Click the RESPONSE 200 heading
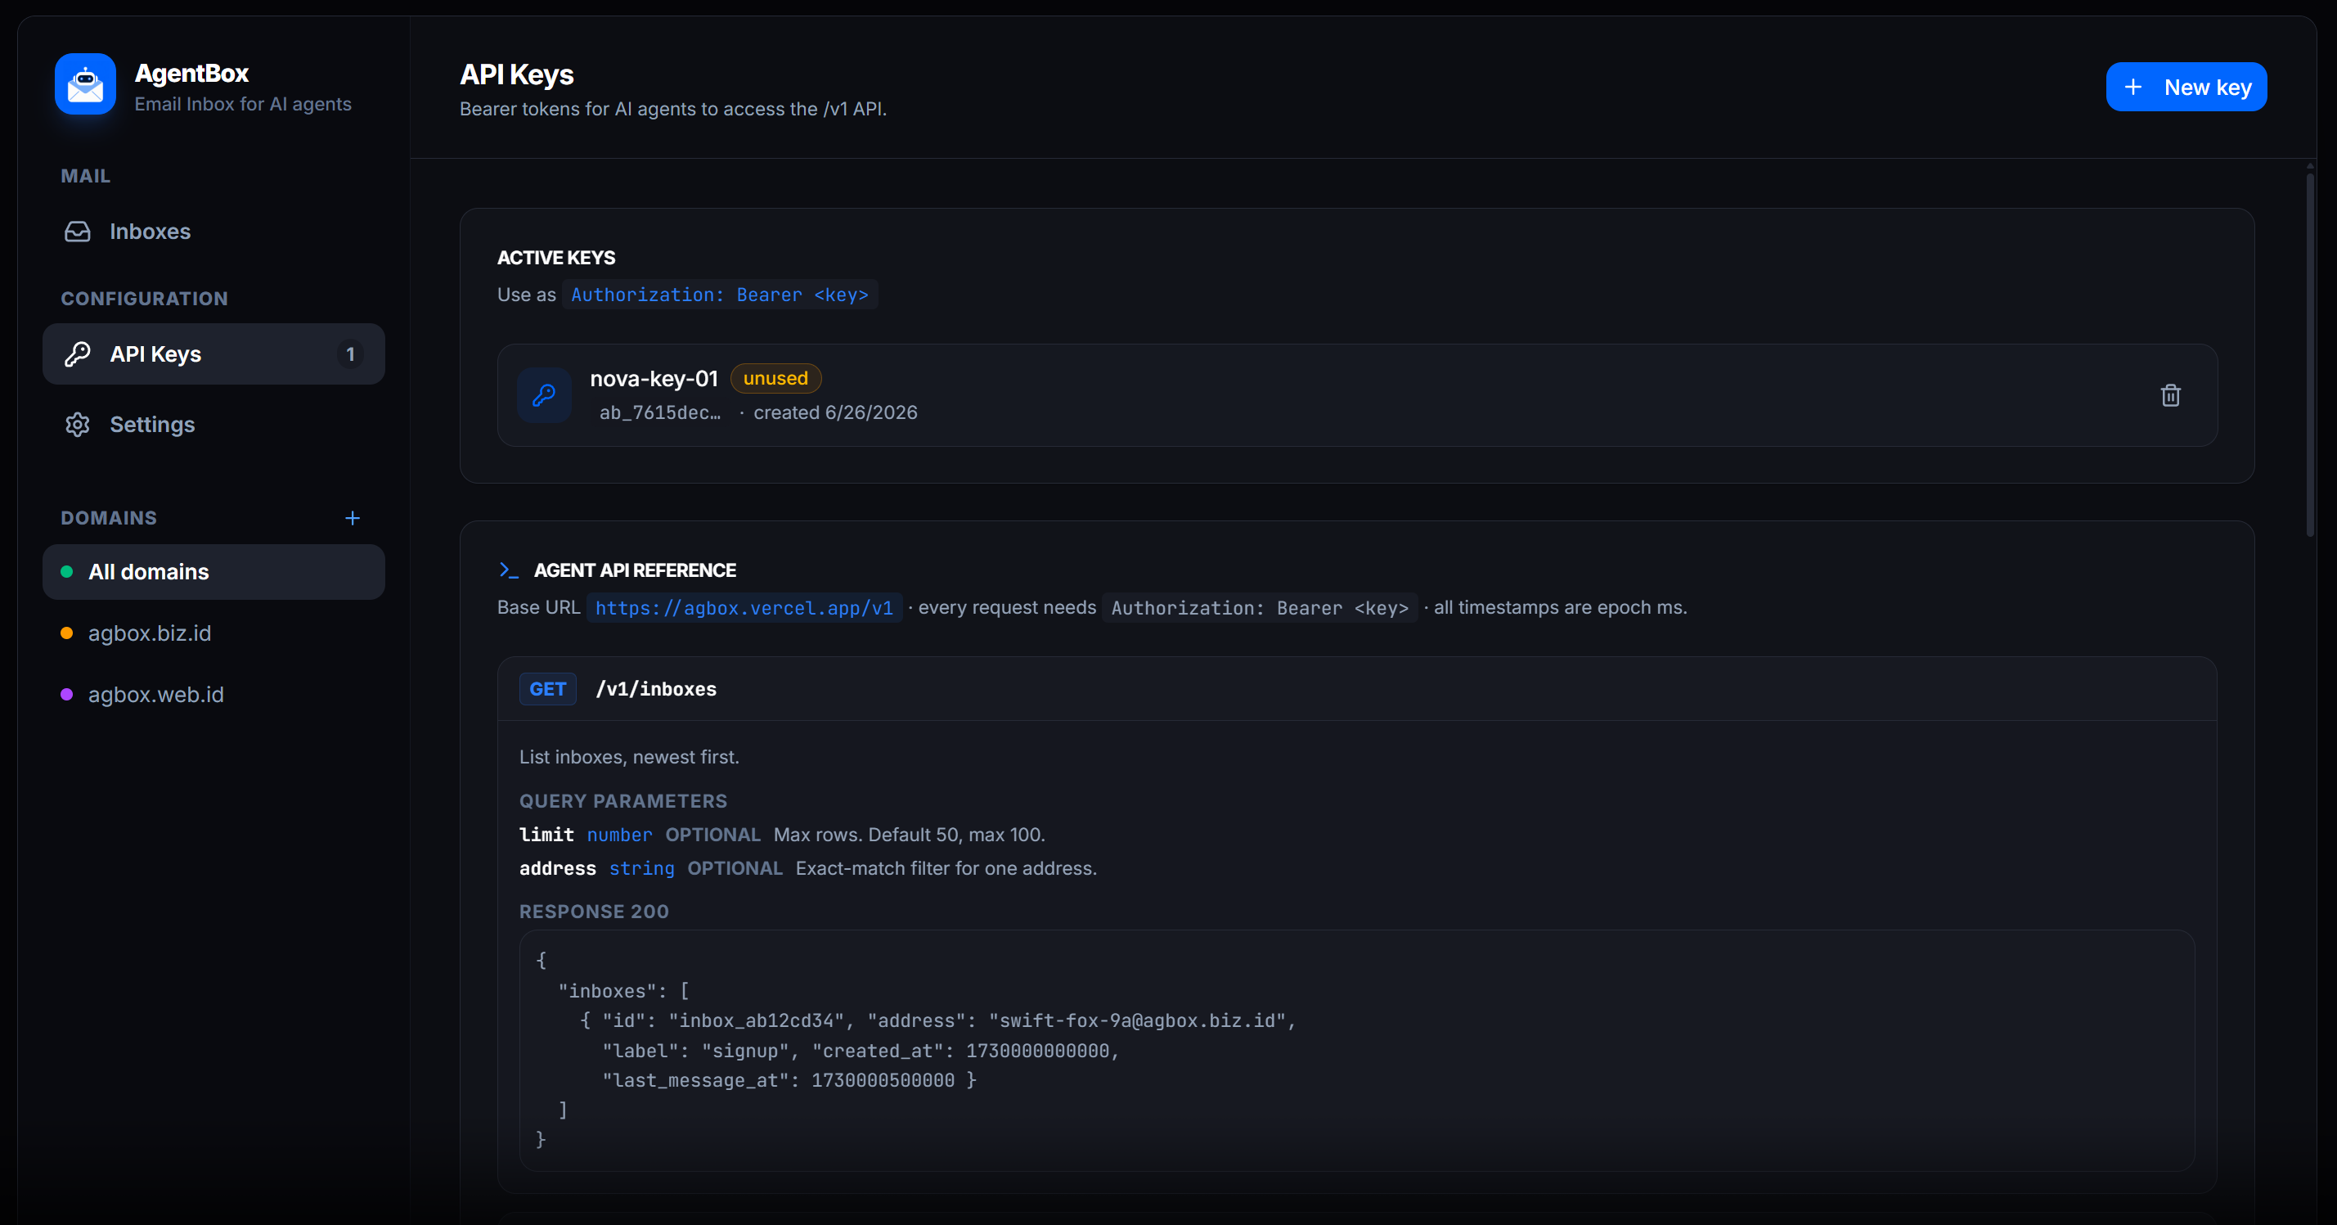 (x=594, y=912)
